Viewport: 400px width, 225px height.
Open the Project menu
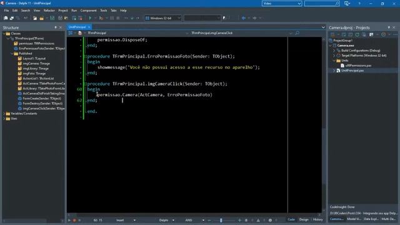click(63, 11)
